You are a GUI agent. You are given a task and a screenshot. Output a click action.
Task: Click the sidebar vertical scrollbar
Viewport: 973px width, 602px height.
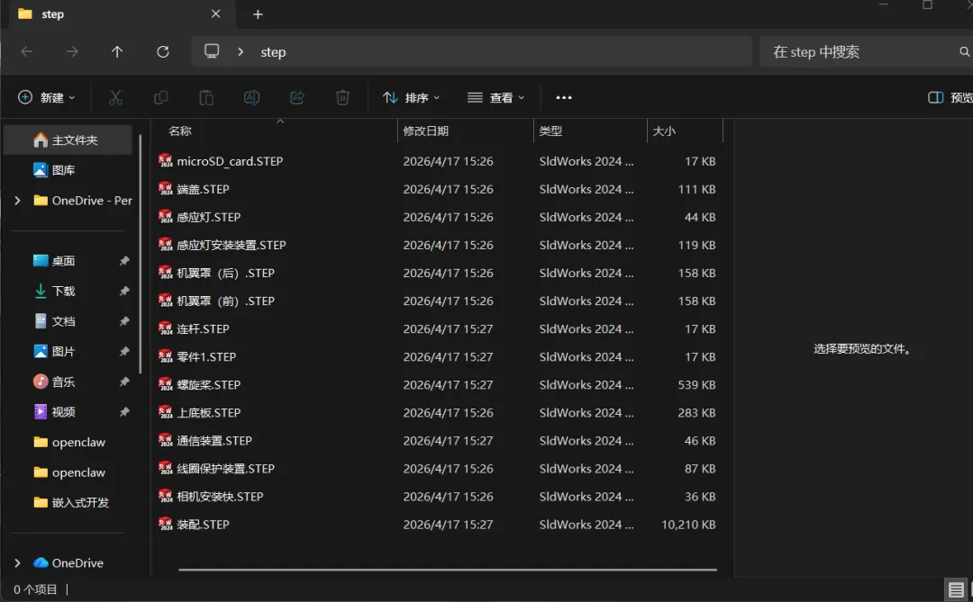coord(141,254)
